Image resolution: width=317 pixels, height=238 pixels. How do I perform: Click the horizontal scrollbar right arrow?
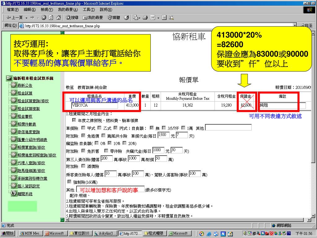click(309, 220)
